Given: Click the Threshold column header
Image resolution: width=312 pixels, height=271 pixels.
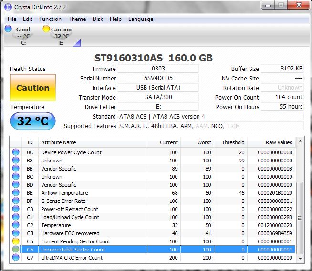Looking at the screenshot, I should point(230,142).
